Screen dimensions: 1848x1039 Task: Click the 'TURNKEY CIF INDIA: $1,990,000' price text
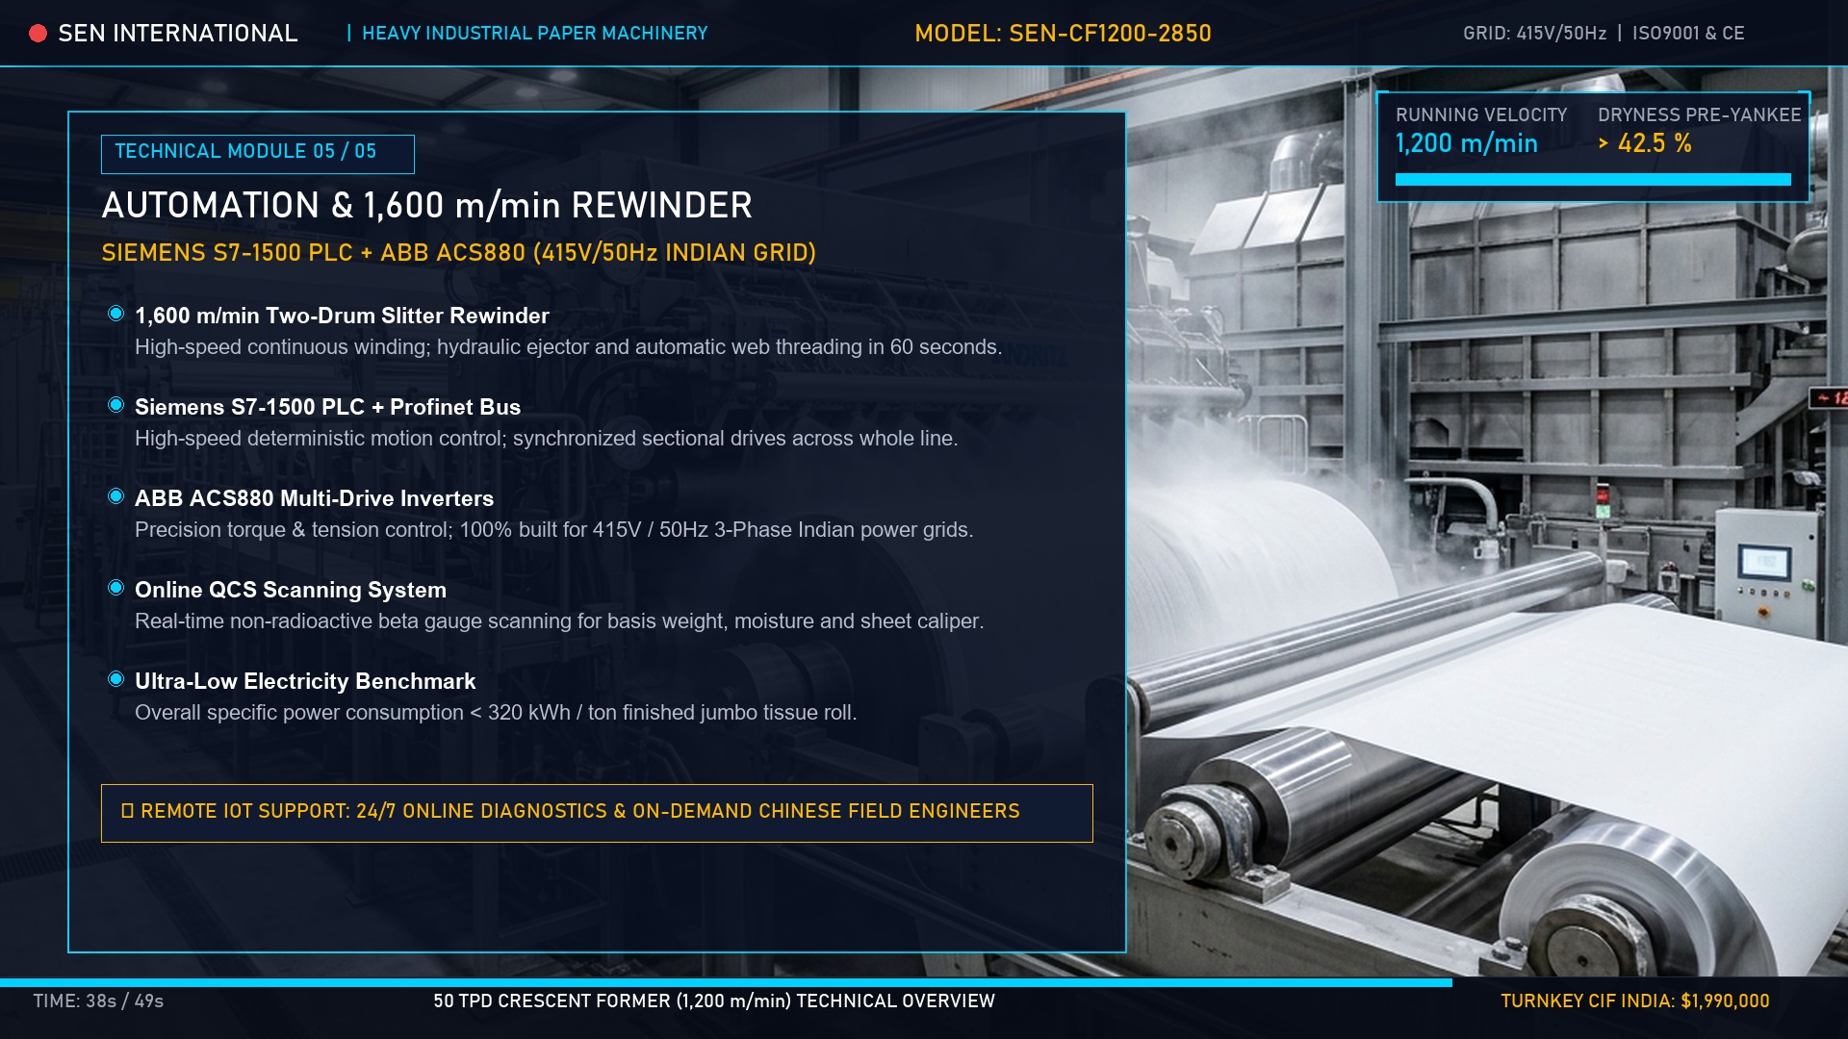coord(1634,1001)
